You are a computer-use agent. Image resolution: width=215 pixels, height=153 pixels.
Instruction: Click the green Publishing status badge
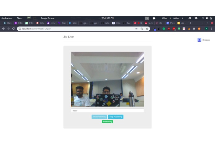[107, 122]
